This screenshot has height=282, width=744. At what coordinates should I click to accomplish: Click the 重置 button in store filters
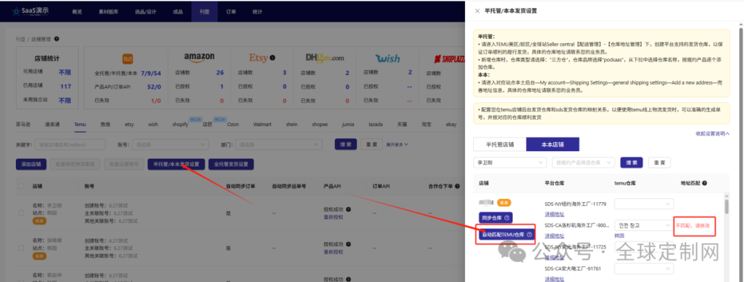point(372,144)
